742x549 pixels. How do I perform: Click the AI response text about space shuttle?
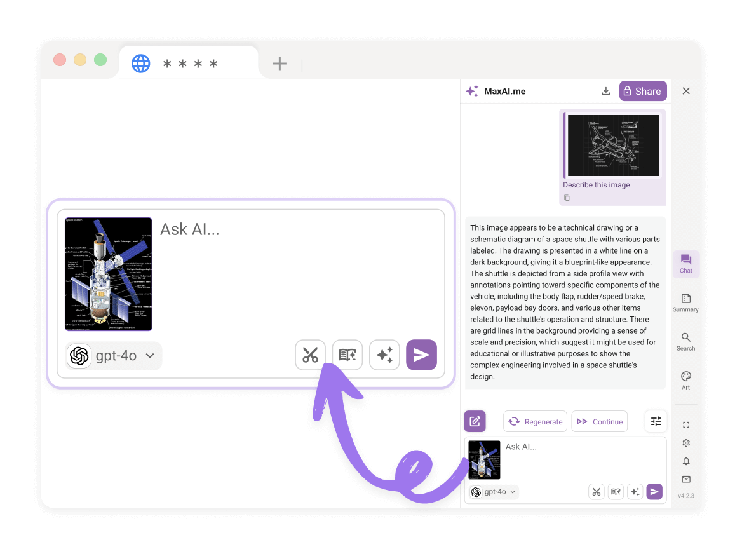(x=565, y=302)
